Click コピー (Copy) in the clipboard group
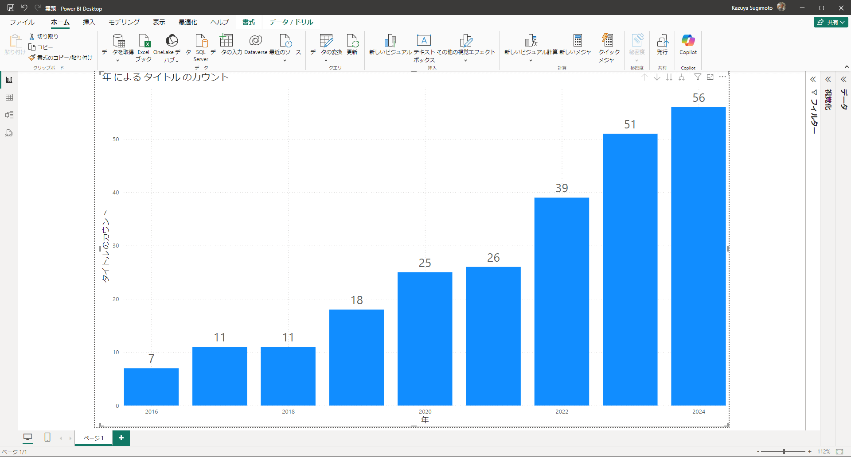 [41, 47]
